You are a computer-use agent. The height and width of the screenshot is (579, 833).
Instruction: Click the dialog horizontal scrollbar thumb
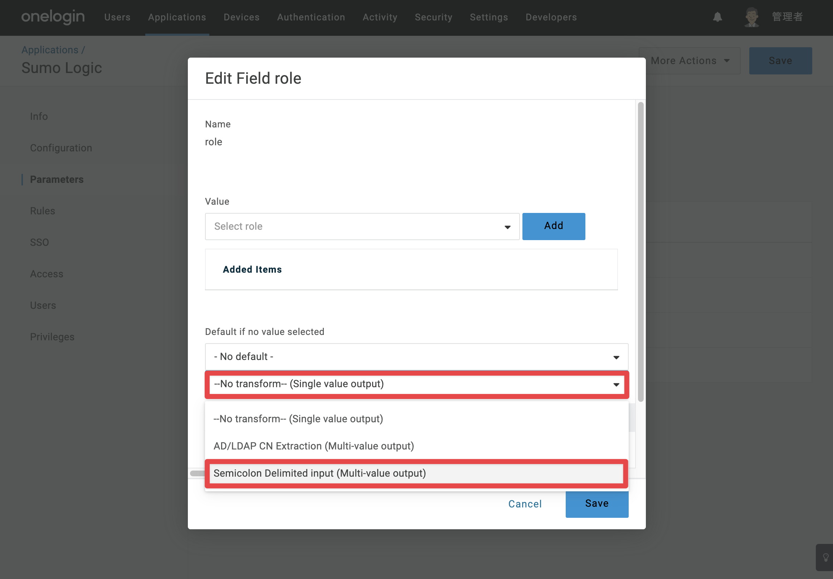pos(198,473)
